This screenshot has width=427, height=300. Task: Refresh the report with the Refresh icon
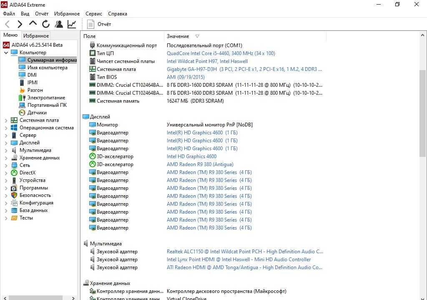46,24
